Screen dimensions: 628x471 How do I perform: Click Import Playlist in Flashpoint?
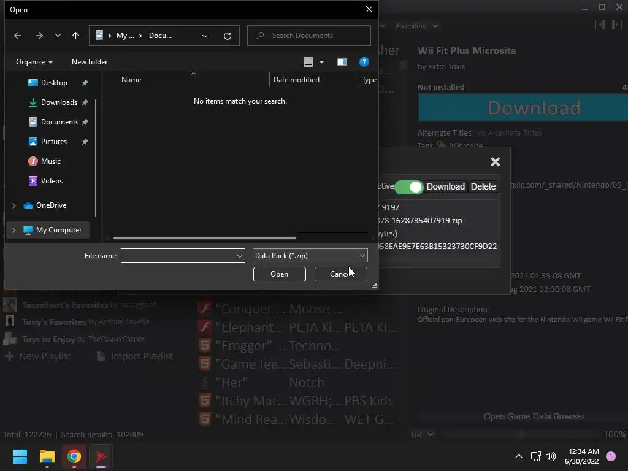click(135, 356)
